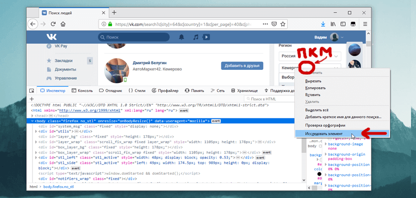Open a new tab with the plus button
This screenshot has height=198, width=416.
(114, 12)
